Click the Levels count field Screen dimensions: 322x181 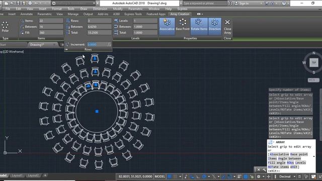point(145,21)
